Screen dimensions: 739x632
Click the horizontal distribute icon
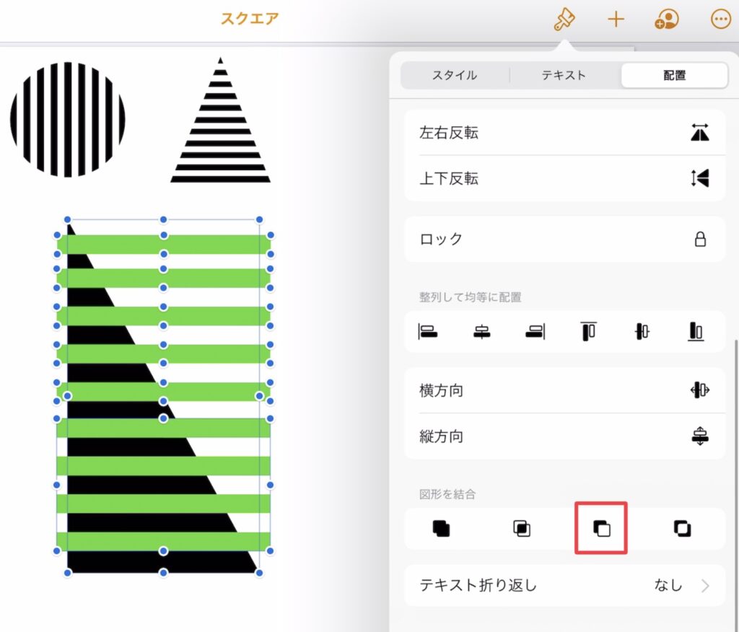coord(700,390)
